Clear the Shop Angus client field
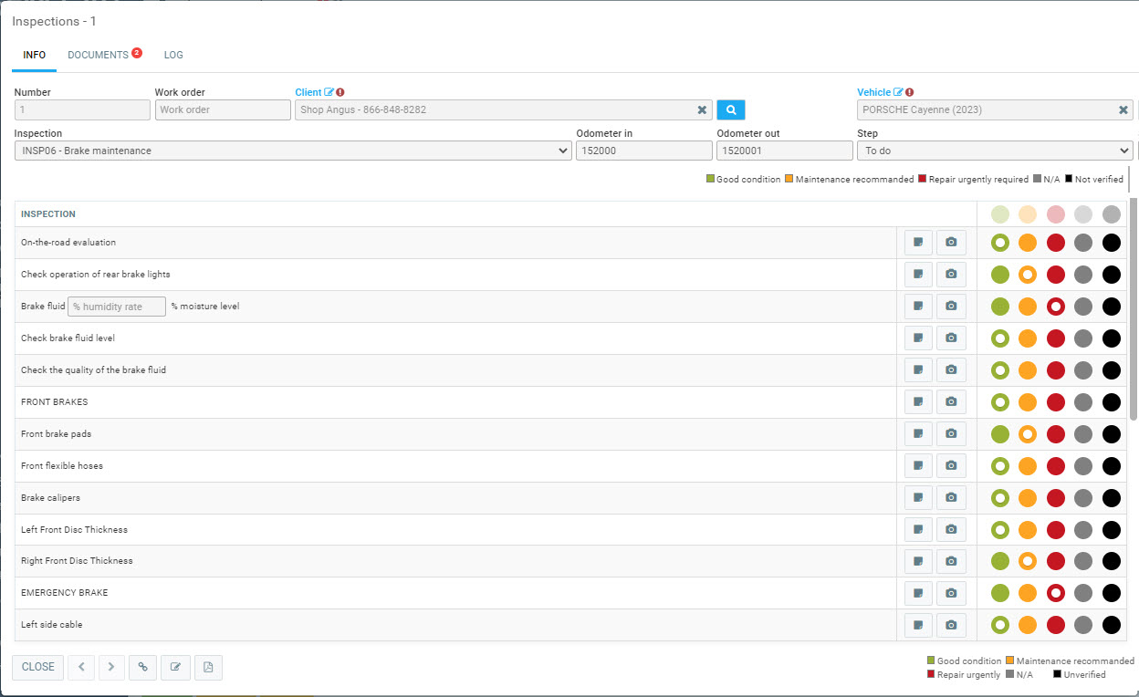Viewport: 1139px width, 697px height. coord(702,109)
